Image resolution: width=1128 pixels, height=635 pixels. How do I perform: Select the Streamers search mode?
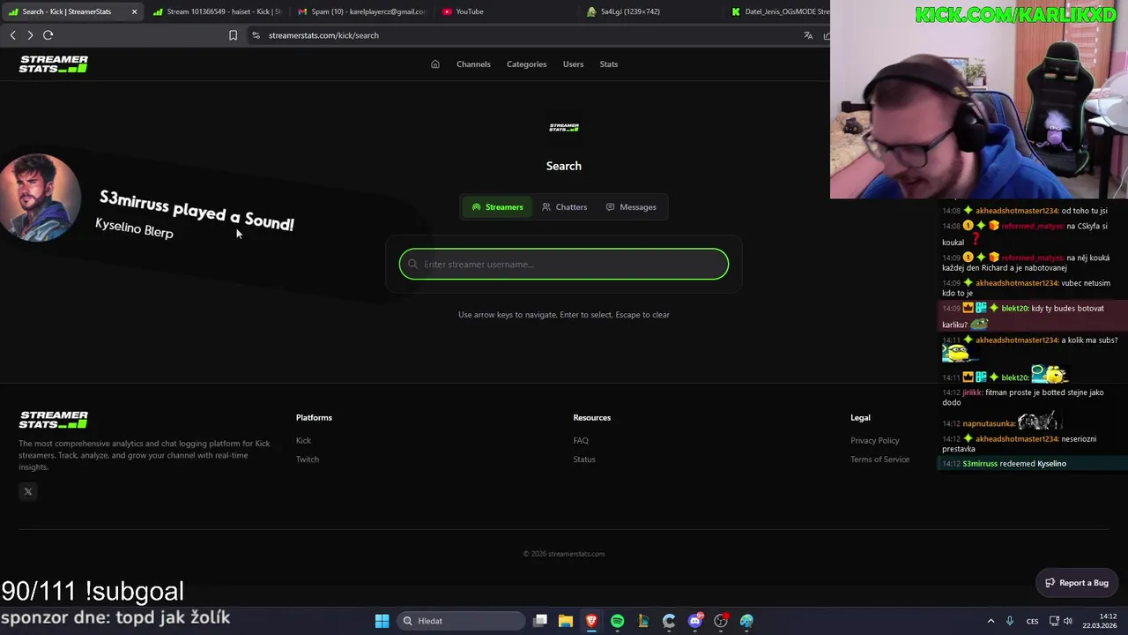(x=498, y=207)
